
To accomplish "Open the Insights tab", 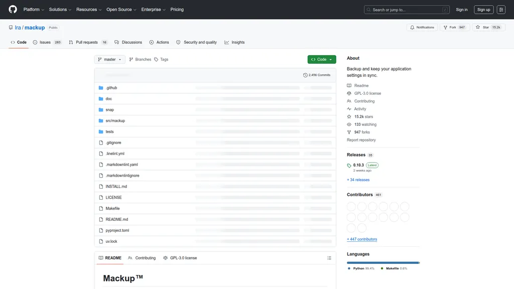I will (234, 42).
